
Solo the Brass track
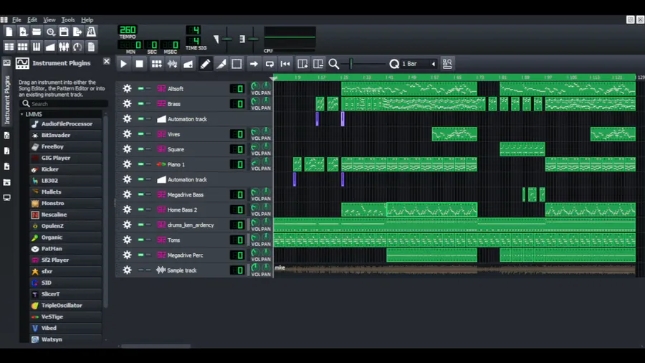click(148, 104)
